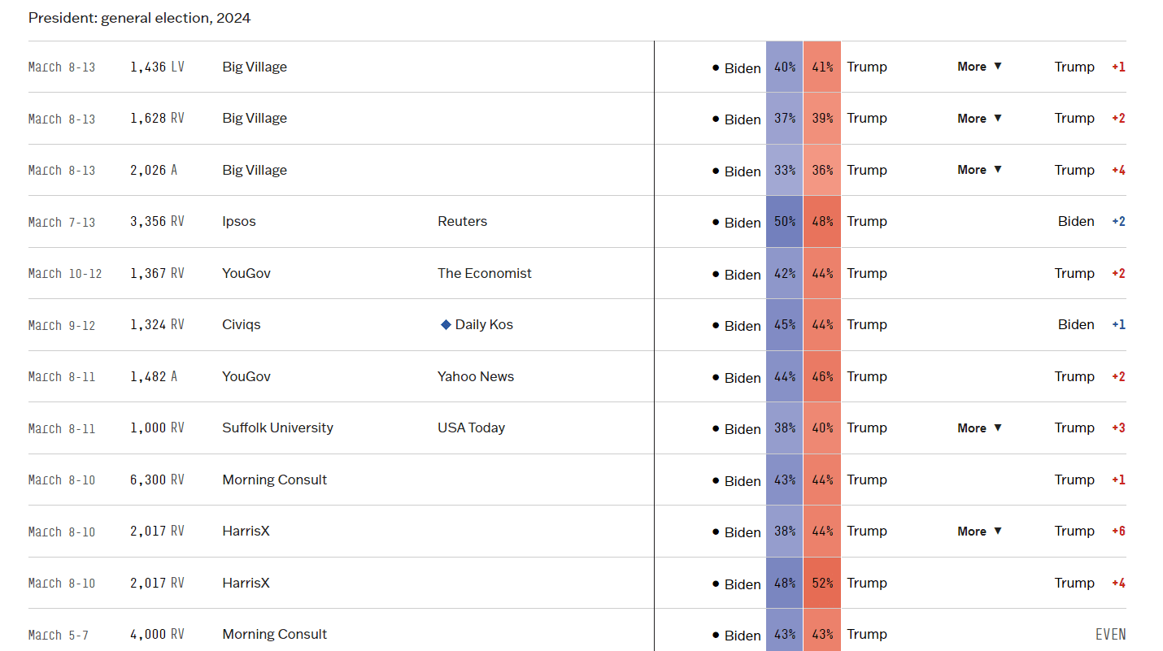Viewport: 1163px width, 651px height.
Task: Open the More dropdown on the Suffolk University row
Action: 978,427
